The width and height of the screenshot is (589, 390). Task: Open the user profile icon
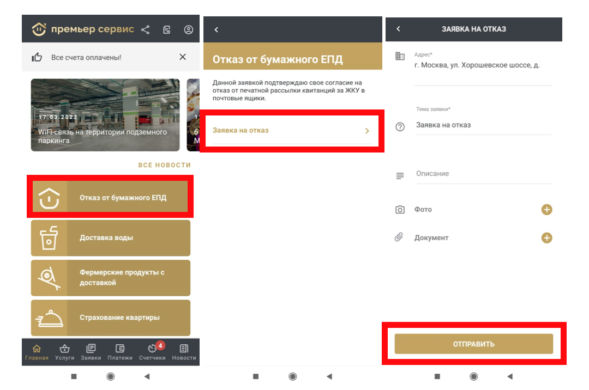point(189,30)
